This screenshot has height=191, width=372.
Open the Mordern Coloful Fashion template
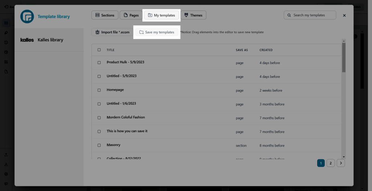(x=126, y=117)
